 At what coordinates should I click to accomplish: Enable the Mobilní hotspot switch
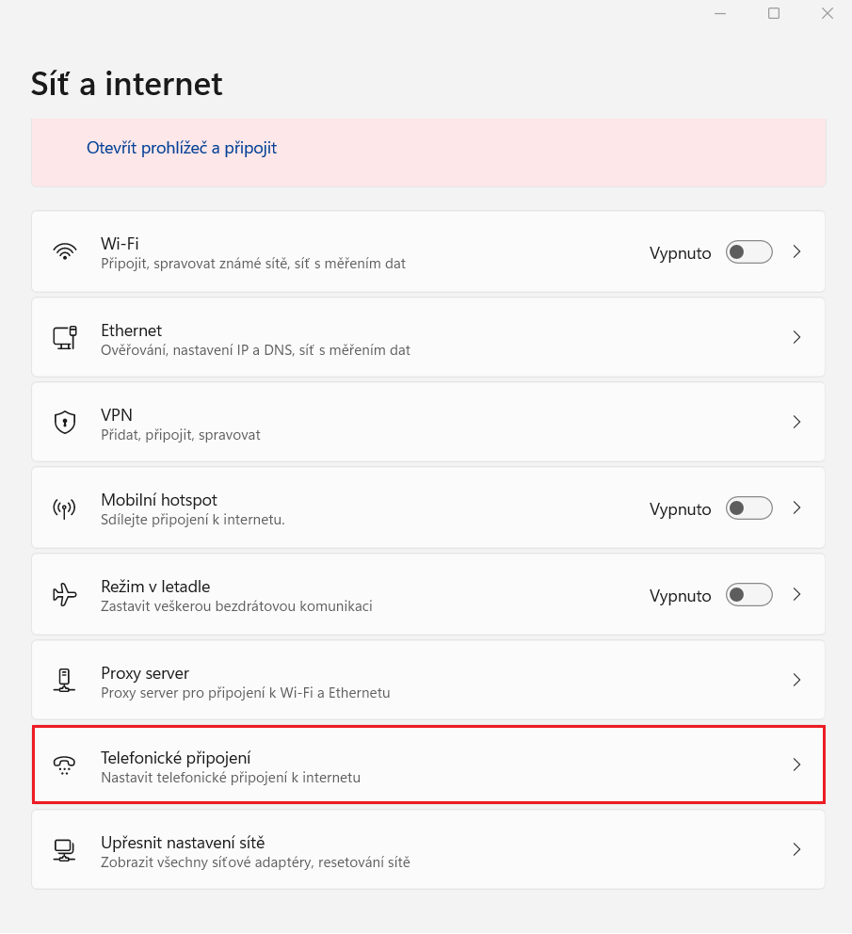click(x=749, y=508)
